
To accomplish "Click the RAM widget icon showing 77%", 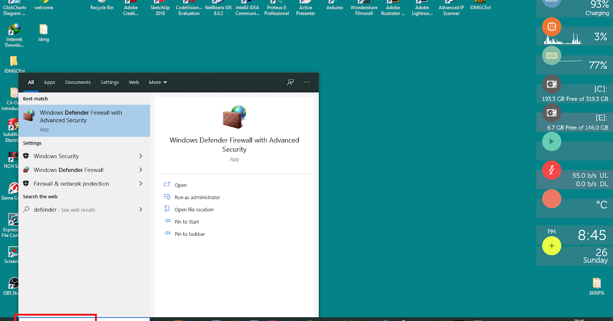I will (552, 55).
